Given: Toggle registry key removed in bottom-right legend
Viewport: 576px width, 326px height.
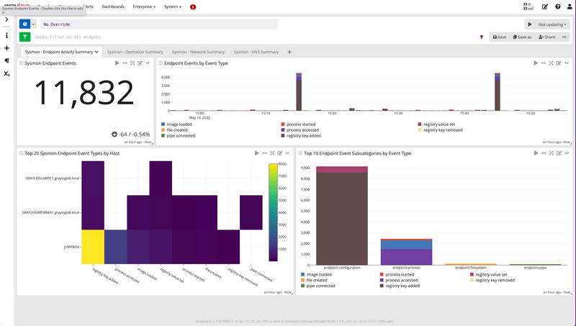Looking at the screenshot, I should coord(492,280).
